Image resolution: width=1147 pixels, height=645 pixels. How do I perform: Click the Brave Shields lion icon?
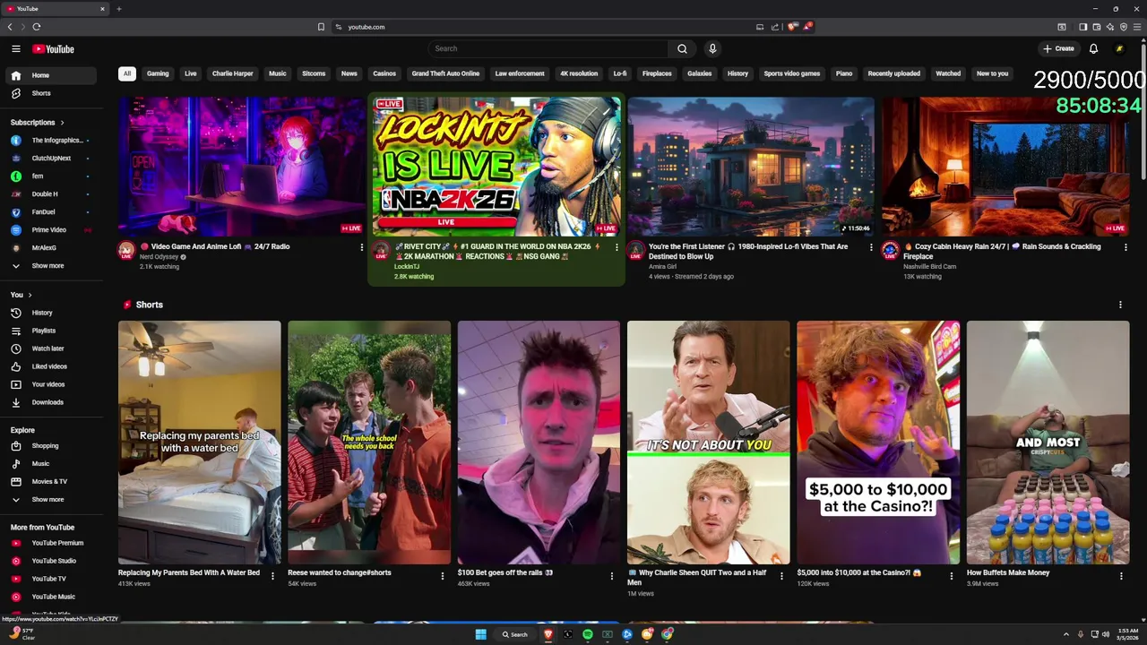tap(791, 27)
